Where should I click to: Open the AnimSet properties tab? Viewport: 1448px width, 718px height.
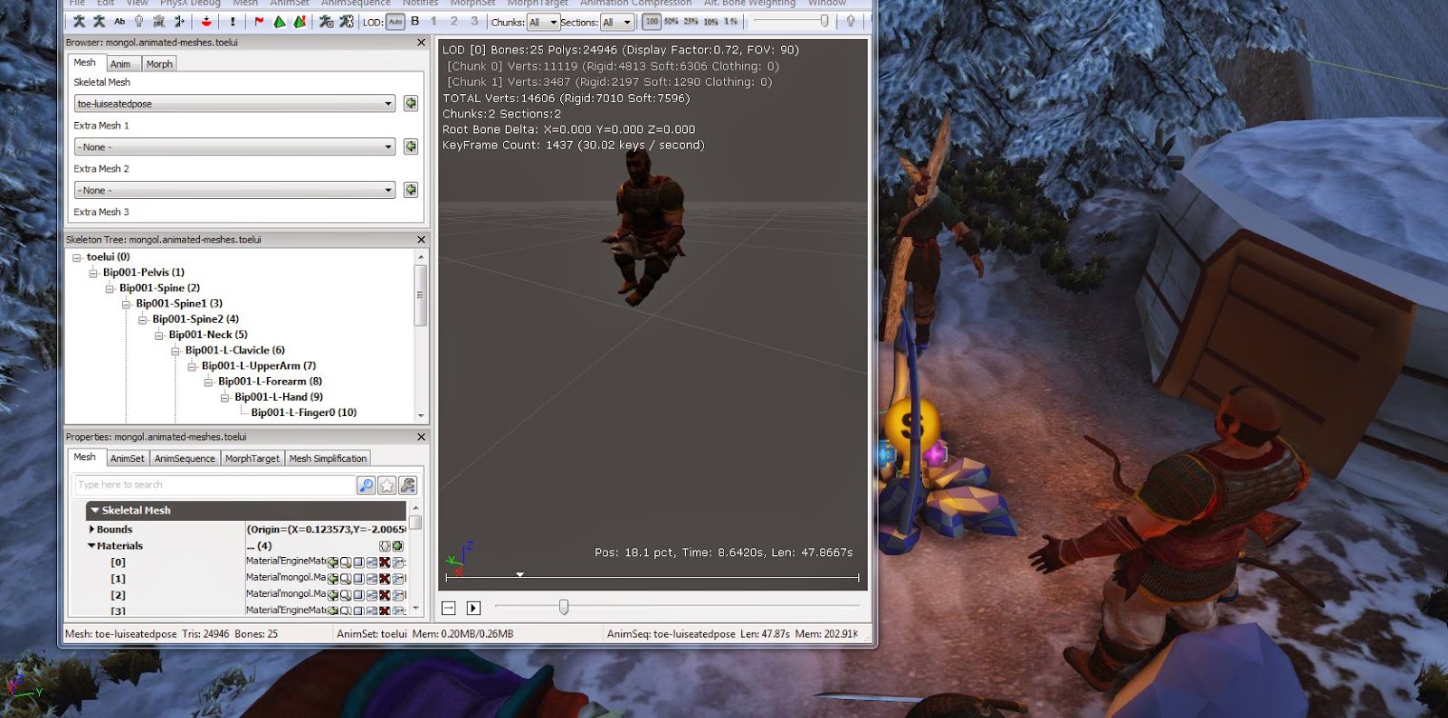click(128, 458)
